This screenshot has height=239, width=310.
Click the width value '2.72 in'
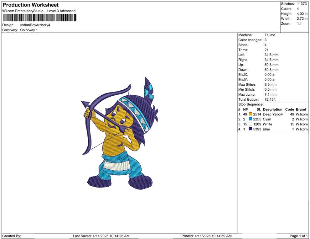[x=302, y=19]
